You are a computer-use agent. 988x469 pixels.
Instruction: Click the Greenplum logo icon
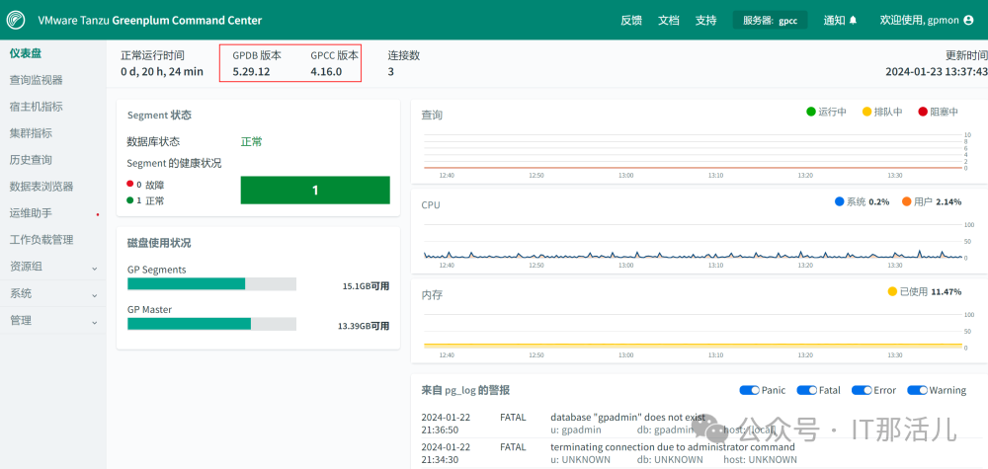pyautogui.click(x=16, y=20)
